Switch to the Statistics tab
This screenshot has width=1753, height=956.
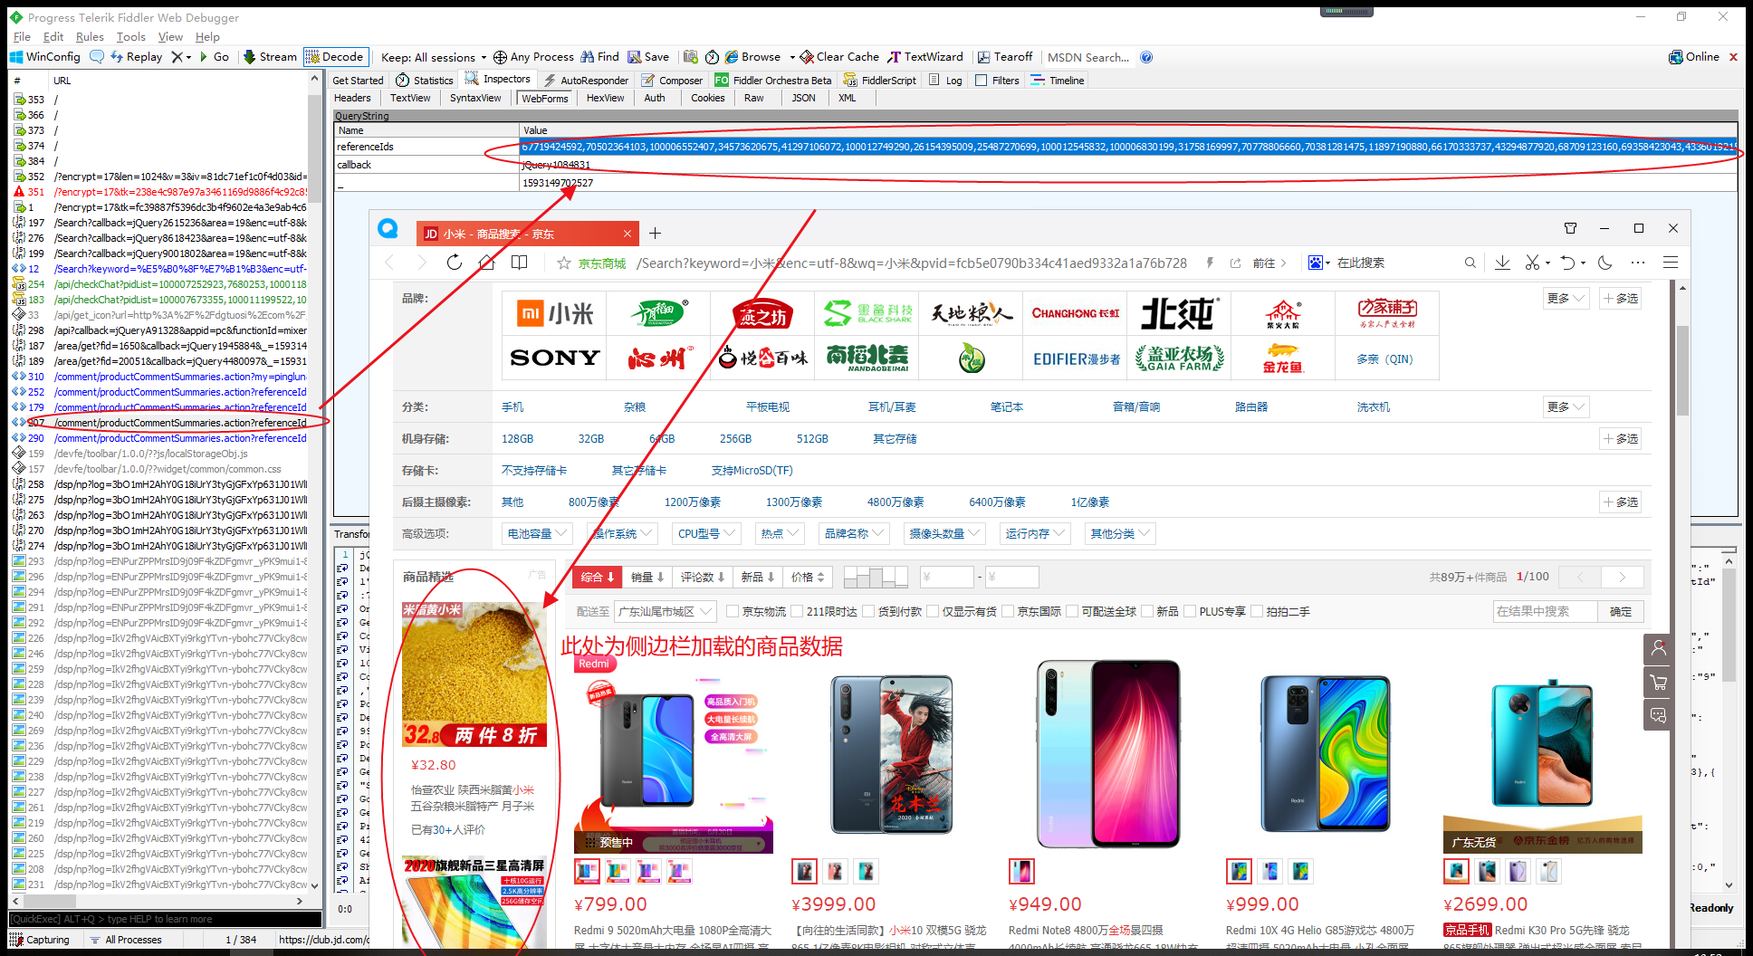(x=425, y=80)
